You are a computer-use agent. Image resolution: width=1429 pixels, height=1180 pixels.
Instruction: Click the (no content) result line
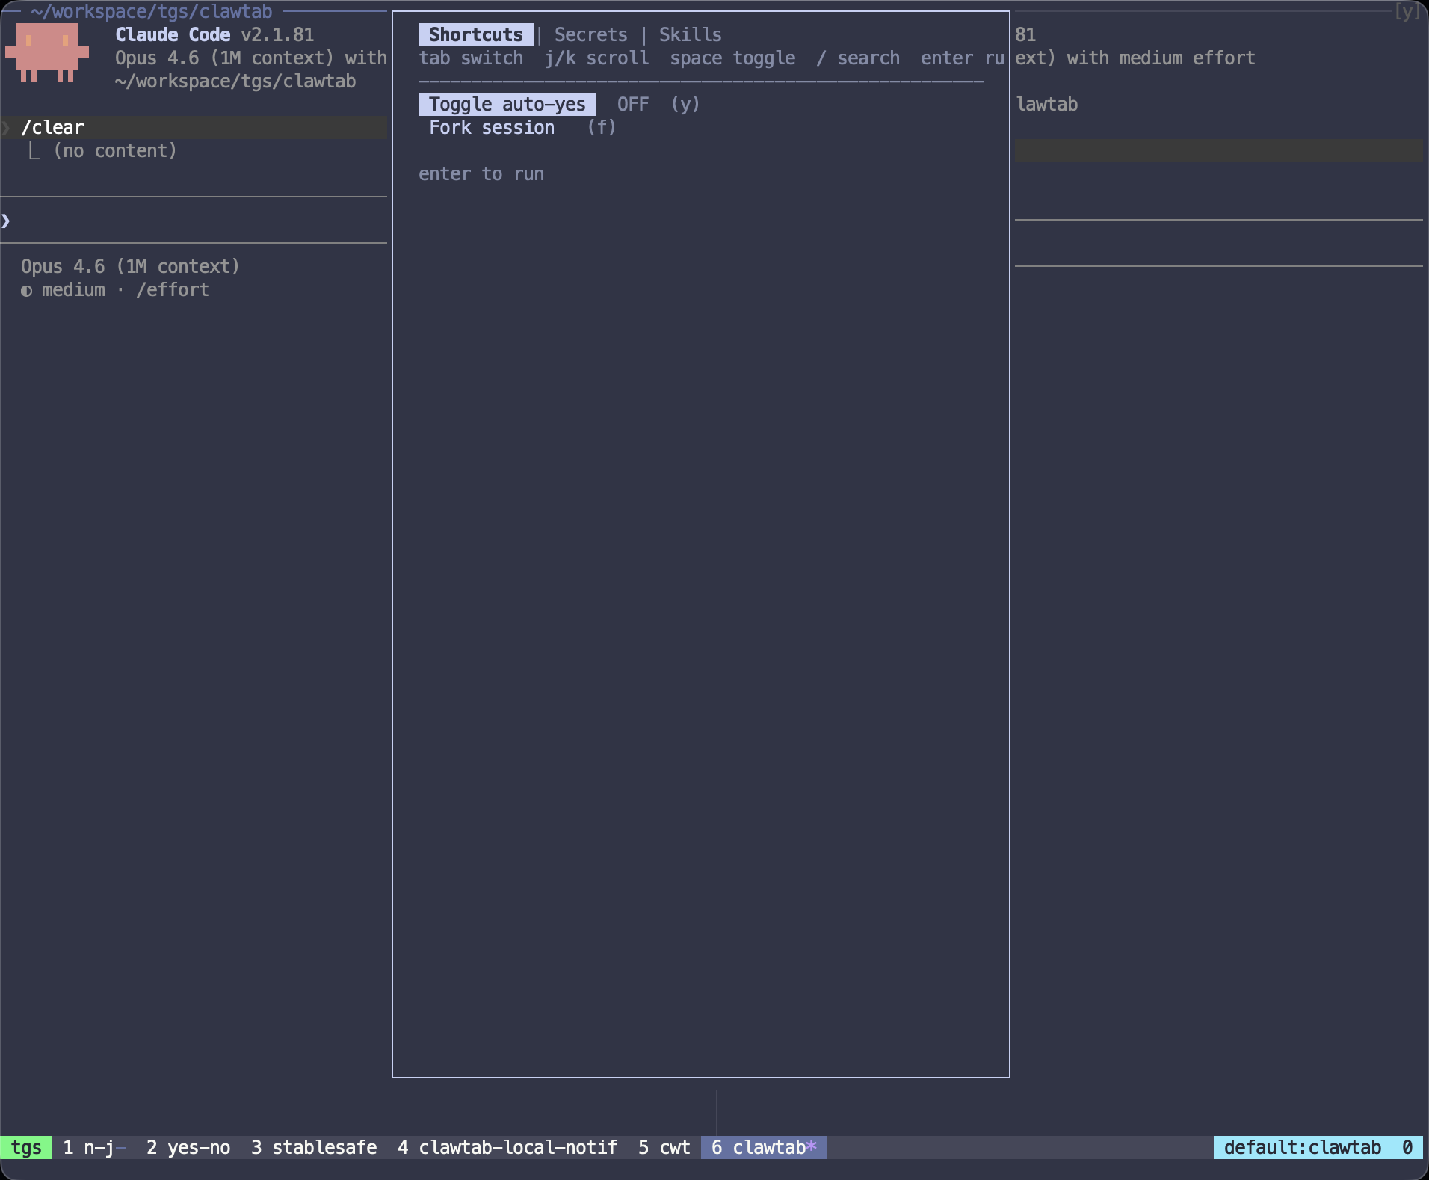coord(115,151)
